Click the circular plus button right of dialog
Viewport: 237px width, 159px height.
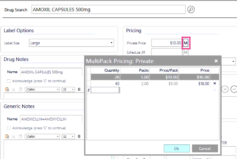click(x=225, y=89)
